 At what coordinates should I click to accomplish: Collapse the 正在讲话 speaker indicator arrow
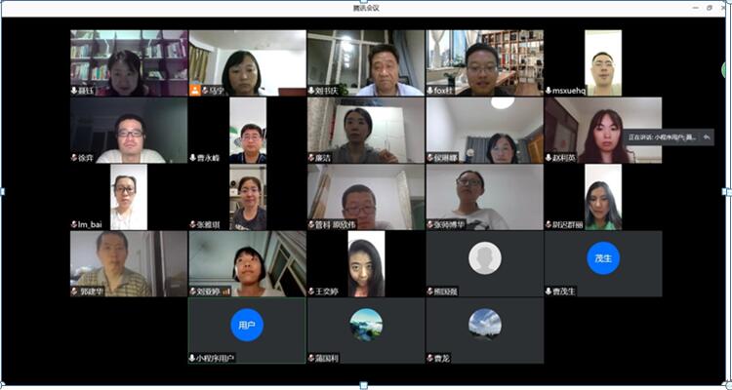coord(707,137)
